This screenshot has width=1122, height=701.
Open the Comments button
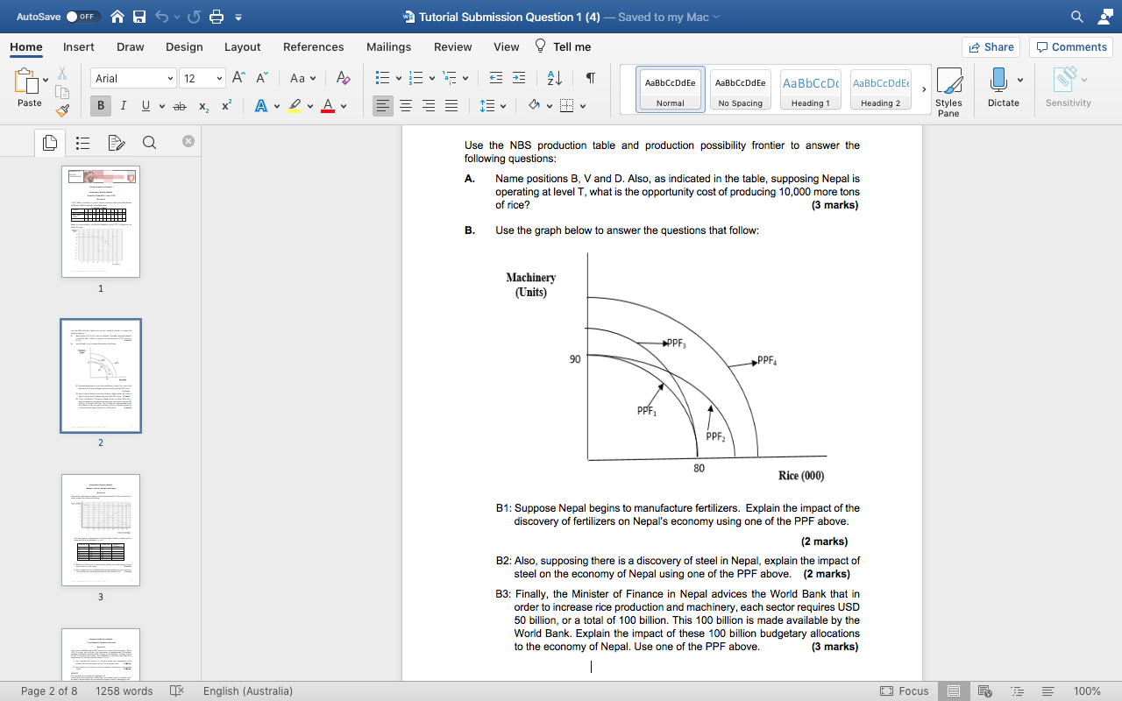coord(1070,47)
